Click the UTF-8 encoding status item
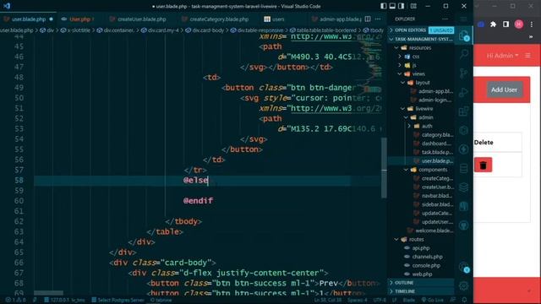 click(380, 300)
